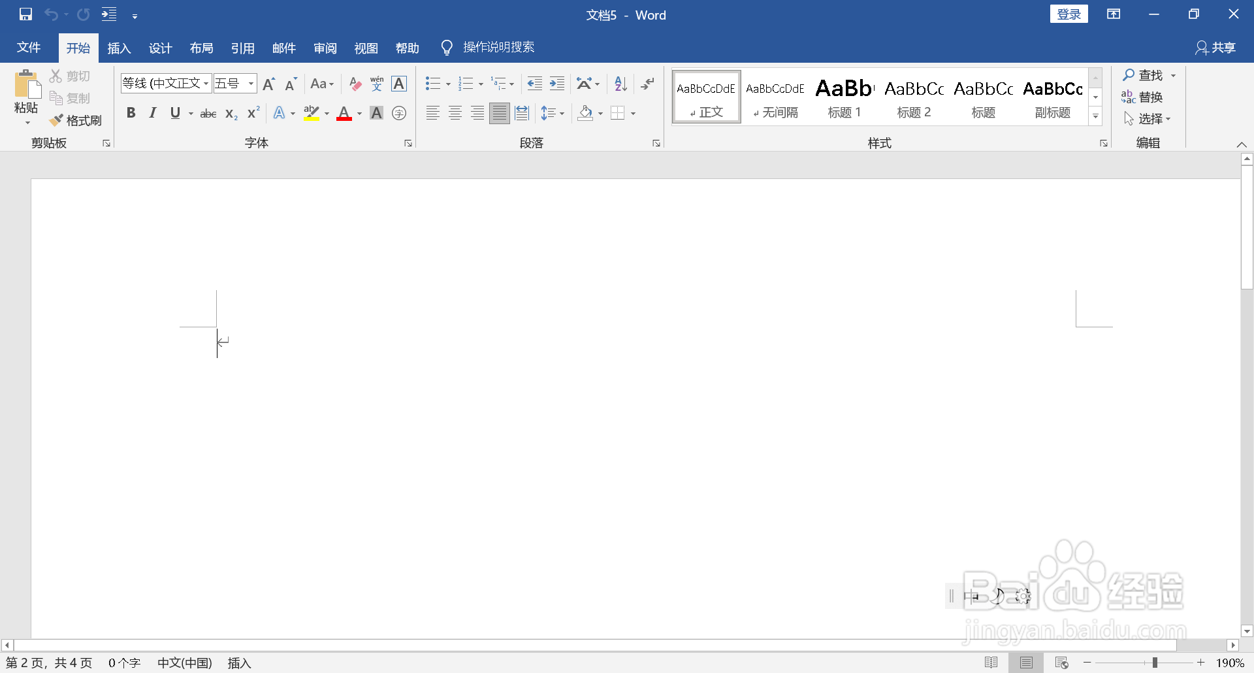
Task: Apply the yellow text highlight color
Action: [x=312, y=113]
